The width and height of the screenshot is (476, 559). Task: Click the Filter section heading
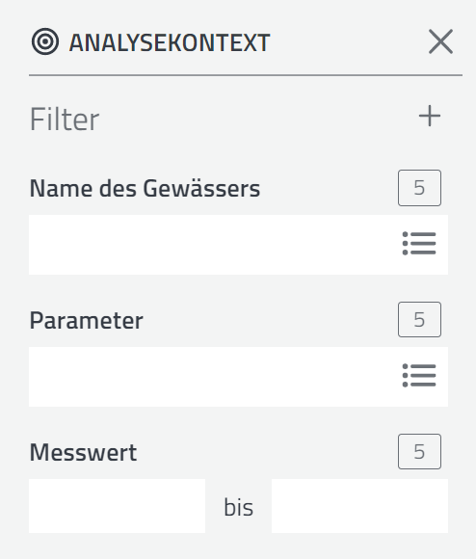tap(65, 120)
